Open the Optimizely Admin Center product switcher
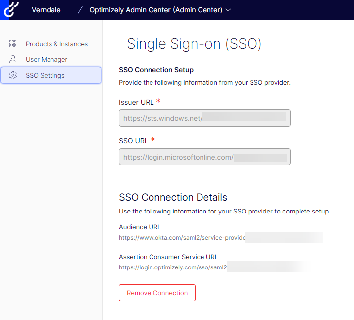Image resolution: width=354 pixels, height=320 pixels. (x=160, y=10)
